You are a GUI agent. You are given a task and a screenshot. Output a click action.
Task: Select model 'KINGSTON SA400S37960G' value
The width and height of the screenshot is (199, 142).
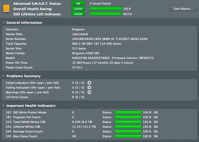[x=91, y=58]
